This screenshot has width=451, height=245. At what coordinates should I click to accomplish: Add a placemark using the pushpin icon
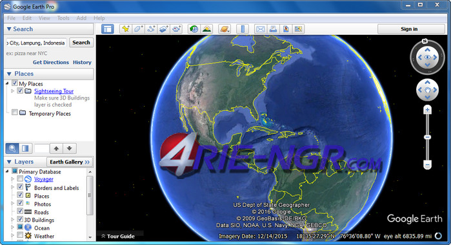click(x=125, y=29)
